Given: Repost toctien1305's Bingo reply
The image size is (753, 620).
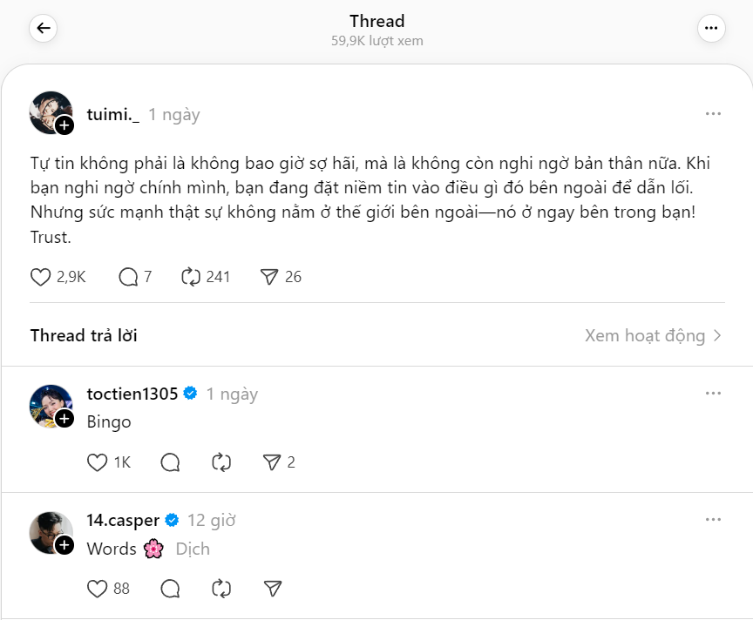Looking at the screenshot, I should (221, 462).
